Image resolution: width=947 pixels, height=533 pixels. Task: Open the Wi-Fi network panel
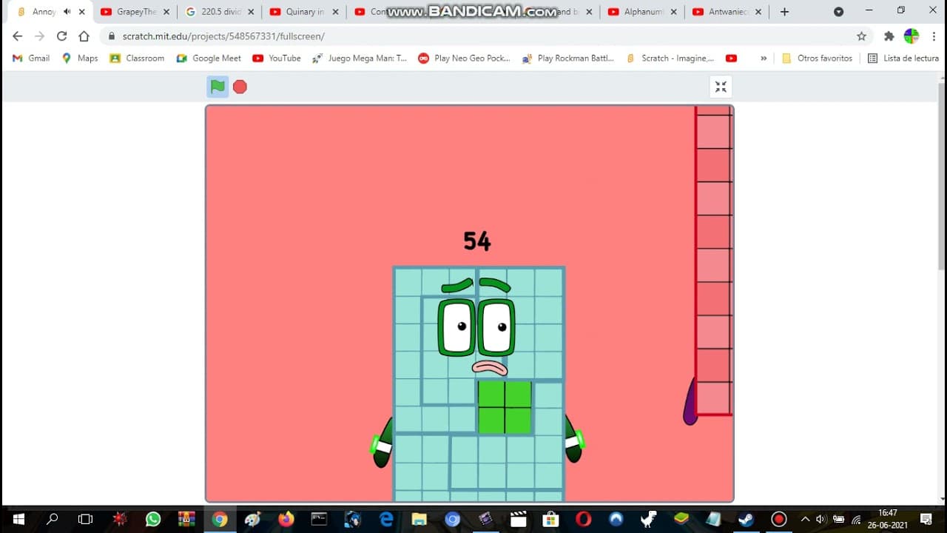pos(856,519)
